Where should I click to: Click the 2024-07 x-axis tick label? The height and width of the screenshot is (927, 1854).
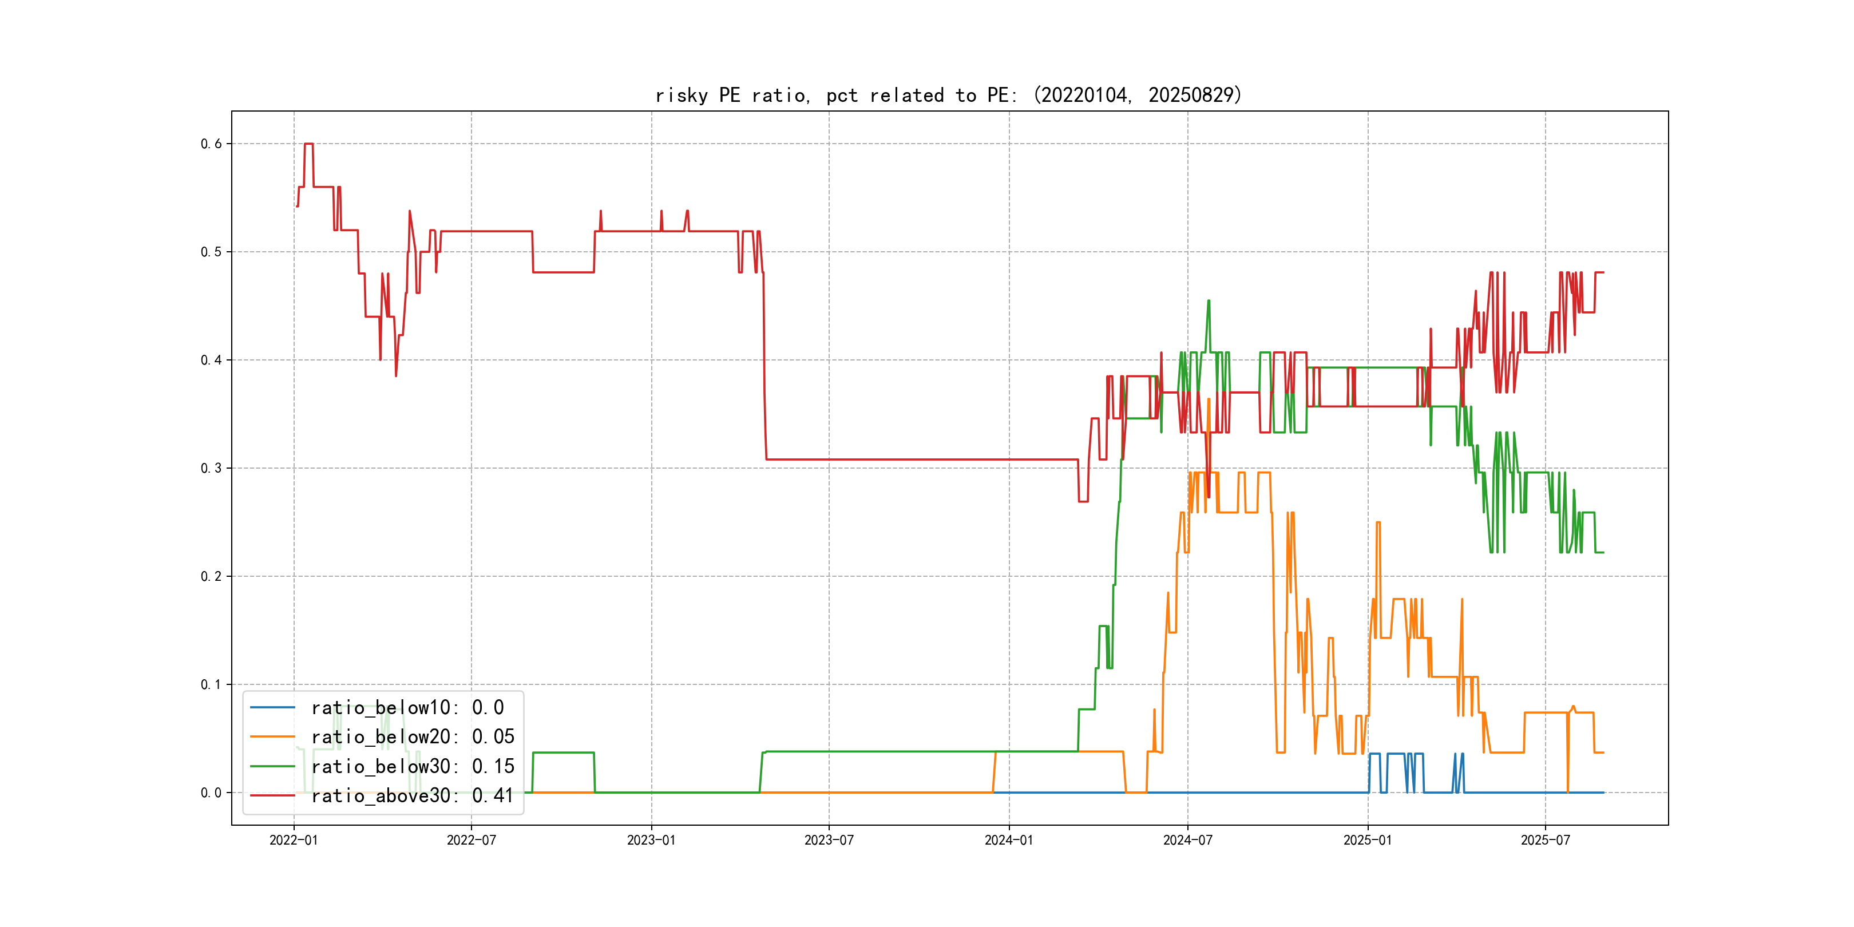[1187, 840]
